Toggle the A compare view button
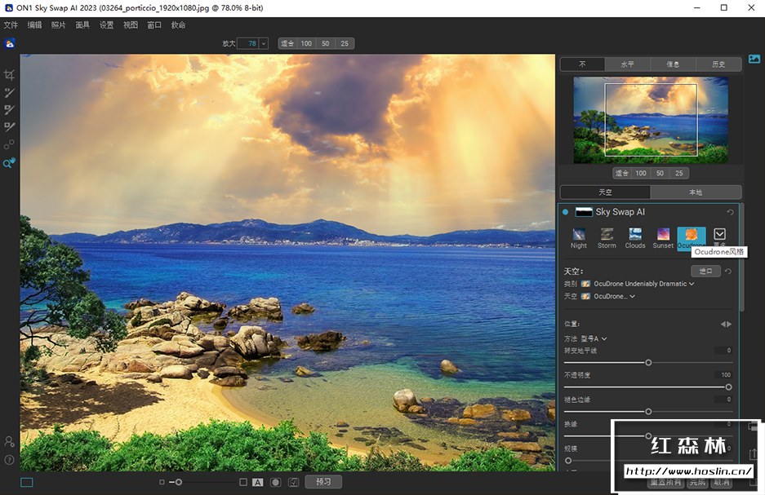765x495 pixels. pyautogui.click(x=258, y=483)
